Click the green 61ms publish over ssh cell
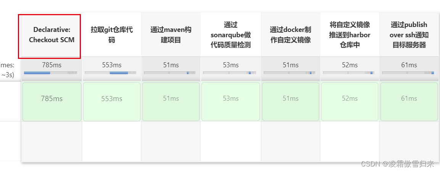Screen dimensions: 440x171 tap(409, 101)
